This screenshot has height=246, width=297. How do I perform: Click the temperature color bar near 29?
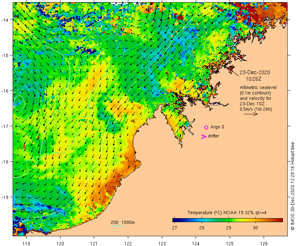point(229,220)
